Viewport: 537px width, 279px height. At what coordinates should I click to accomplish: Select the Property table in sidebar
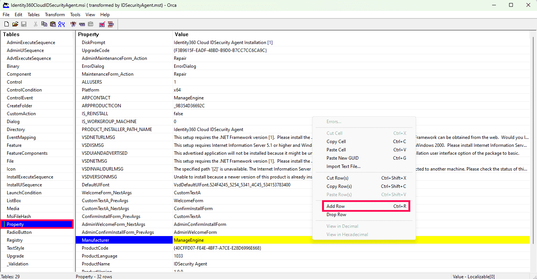pos(15,224)
